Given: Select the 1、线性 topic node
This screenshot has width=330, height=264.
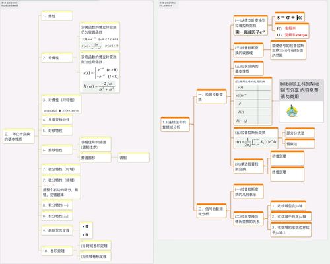Looking at the screenshot, I should click(x=57, y=16).
